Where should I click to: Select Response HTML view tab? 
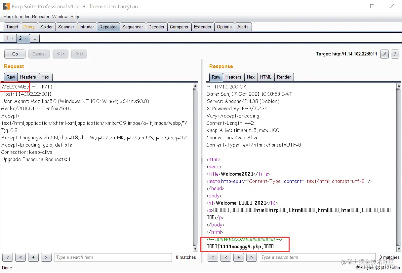tap(266, 77)
